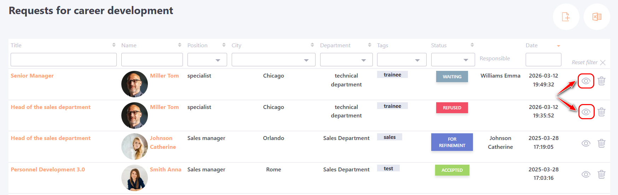
Task: Click trash icon for Johnson Catherine's request
Action: tap(601, 144)
